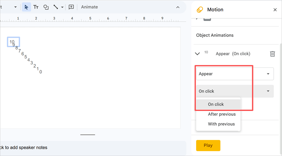Click the speaker notes field
282x156 pixels.
pyautogui.click(x=93, y=148)
